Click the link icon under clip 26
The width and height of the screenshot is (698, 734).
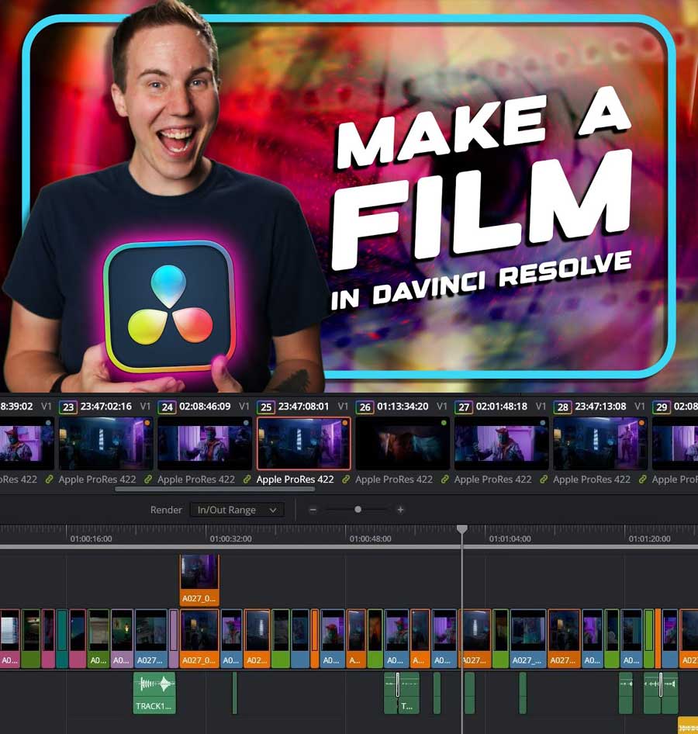point(445,480)
